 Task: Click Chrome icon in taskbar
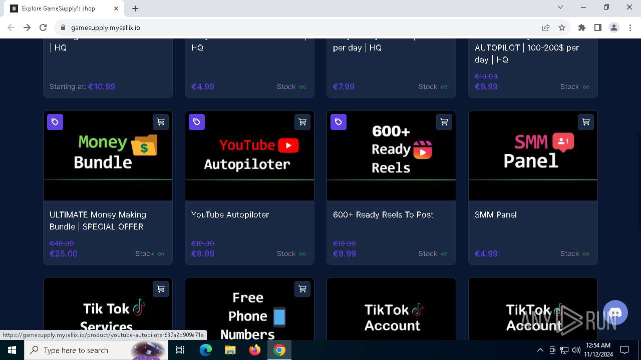click(279, 350)
